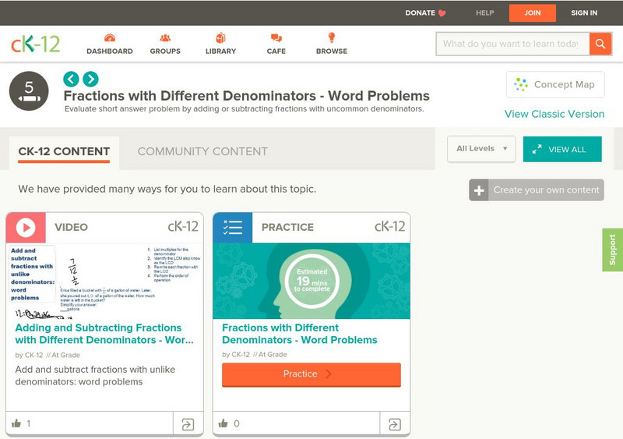Viewport: 623px width, 439px height.
Task: Type in the search input field
Action: tap(511, 44)
